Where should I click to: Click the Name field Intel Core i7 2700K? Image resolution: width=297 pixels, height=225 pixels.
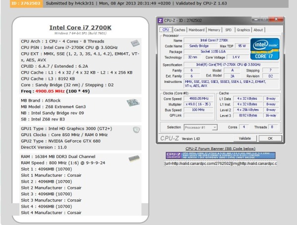point(216,40)
